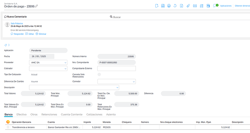The image size is (250, 133).
Task: Click the Fecha date field
Action: [42, 57]
